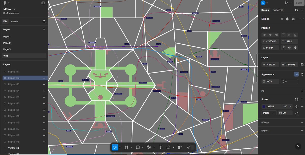Use Ellipse as mask icon
The width and height of the screenshot is (305, 155).
[x=287, y=19]
